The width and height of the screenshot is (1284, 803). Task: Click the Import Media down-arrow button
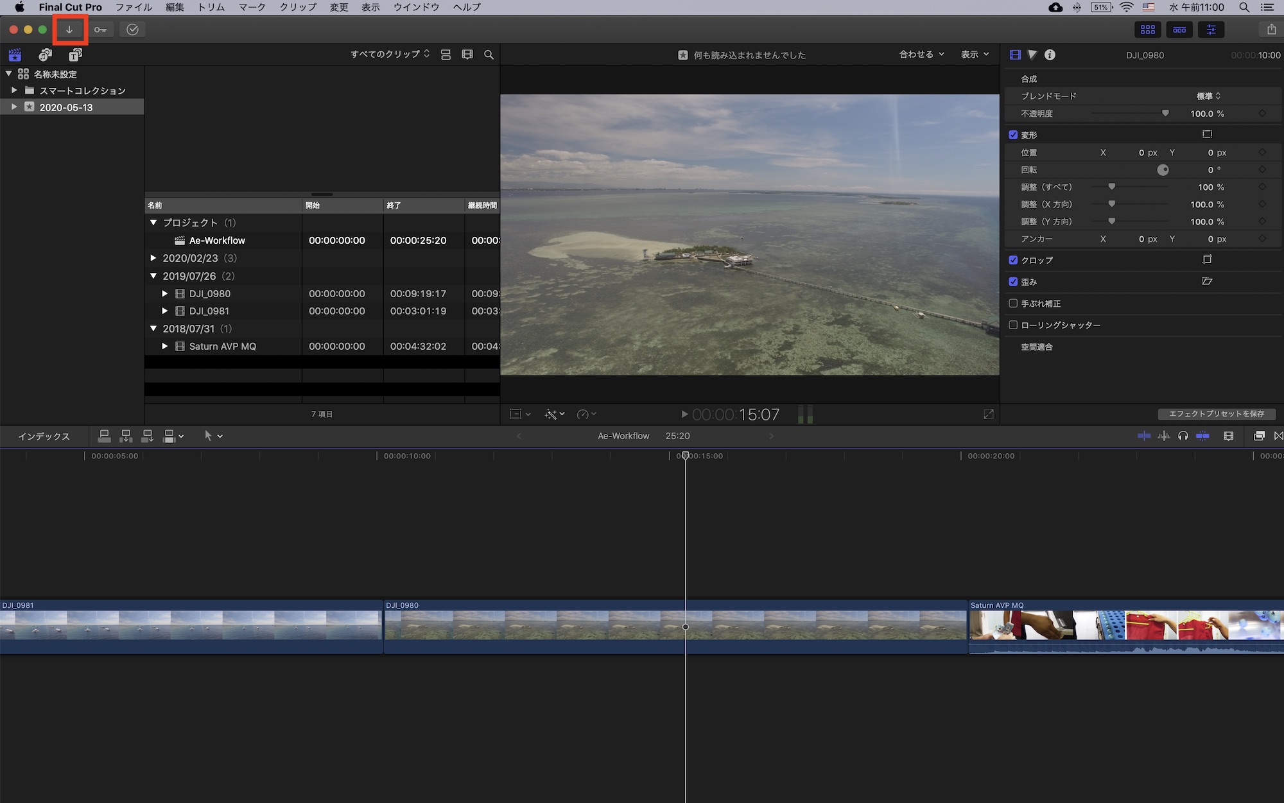tap(69, 30)
